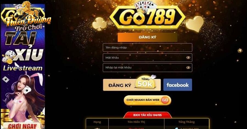
Task: Show password in Mật khẩu field
Action: [188, 58]
